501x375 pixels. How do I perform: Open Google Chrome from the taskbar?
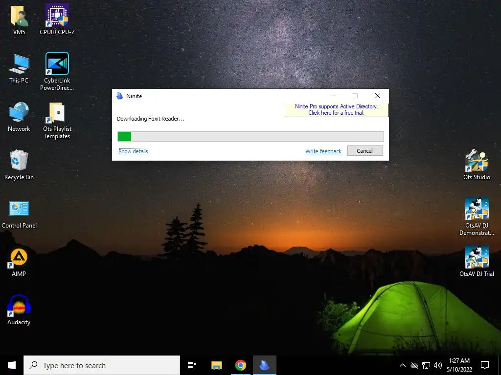coord(241,365)
